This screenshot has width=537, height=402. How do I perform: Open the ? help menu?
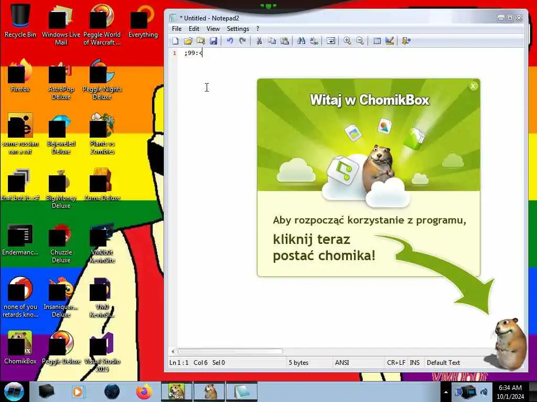(258, 29)
